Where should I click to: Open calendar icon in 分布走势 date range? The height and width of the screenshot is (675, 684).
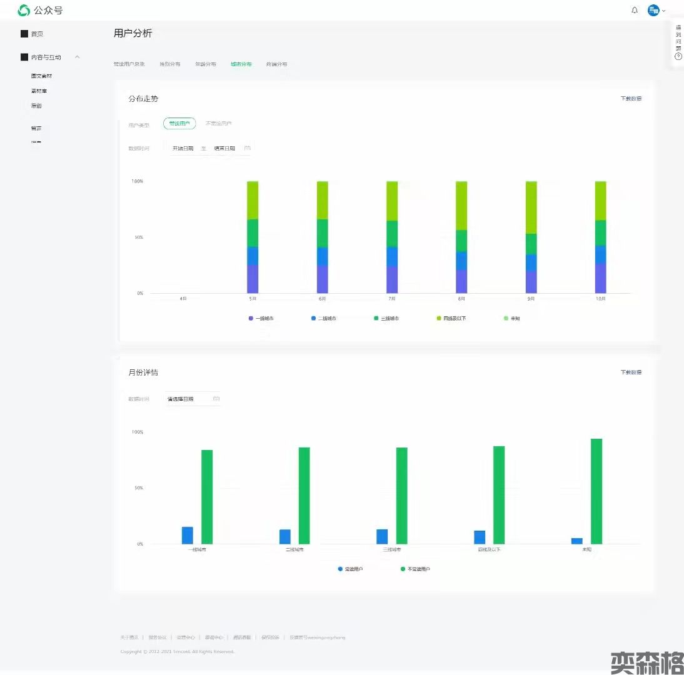tap(248, 148)
